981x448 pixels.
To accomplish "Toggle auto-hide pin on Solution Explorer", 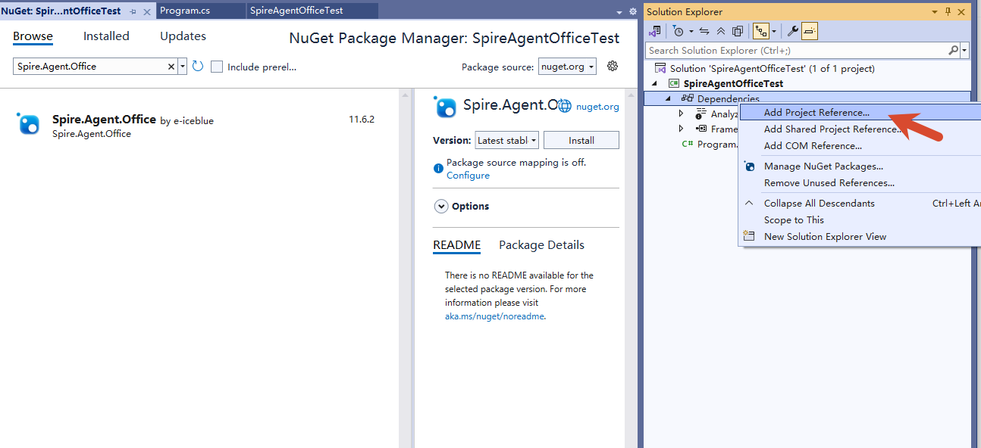I will coord(948,11).
